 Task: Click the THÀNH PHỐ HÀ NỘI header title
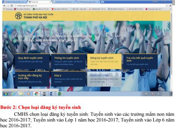click(x=35, y=17)
